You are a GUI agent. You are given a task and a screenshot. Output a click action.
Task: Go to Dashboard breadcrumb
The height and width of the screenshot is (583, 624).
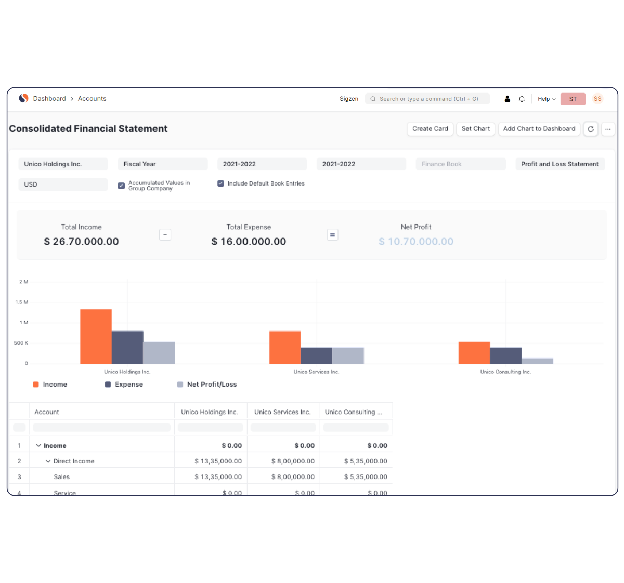point(49,99)
